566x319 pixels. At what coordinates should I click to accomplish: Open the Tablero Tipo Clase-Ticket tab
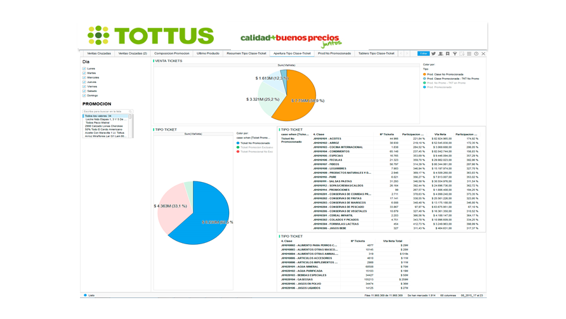(376, 53)
